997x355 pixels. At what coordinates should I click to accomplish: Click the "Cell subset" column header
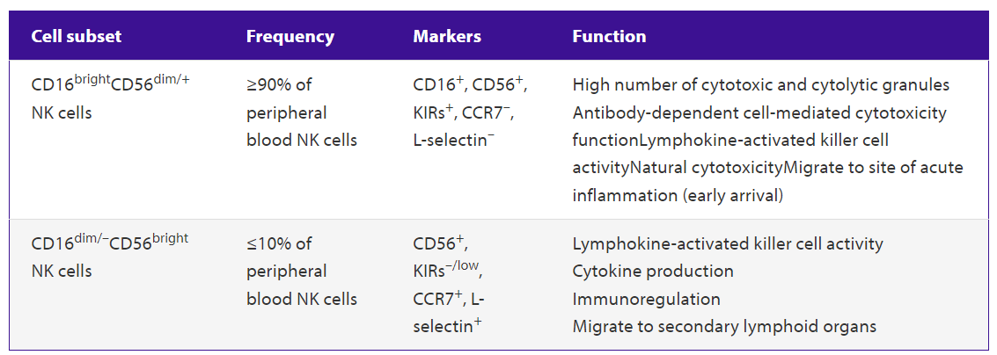click(76, 37)
